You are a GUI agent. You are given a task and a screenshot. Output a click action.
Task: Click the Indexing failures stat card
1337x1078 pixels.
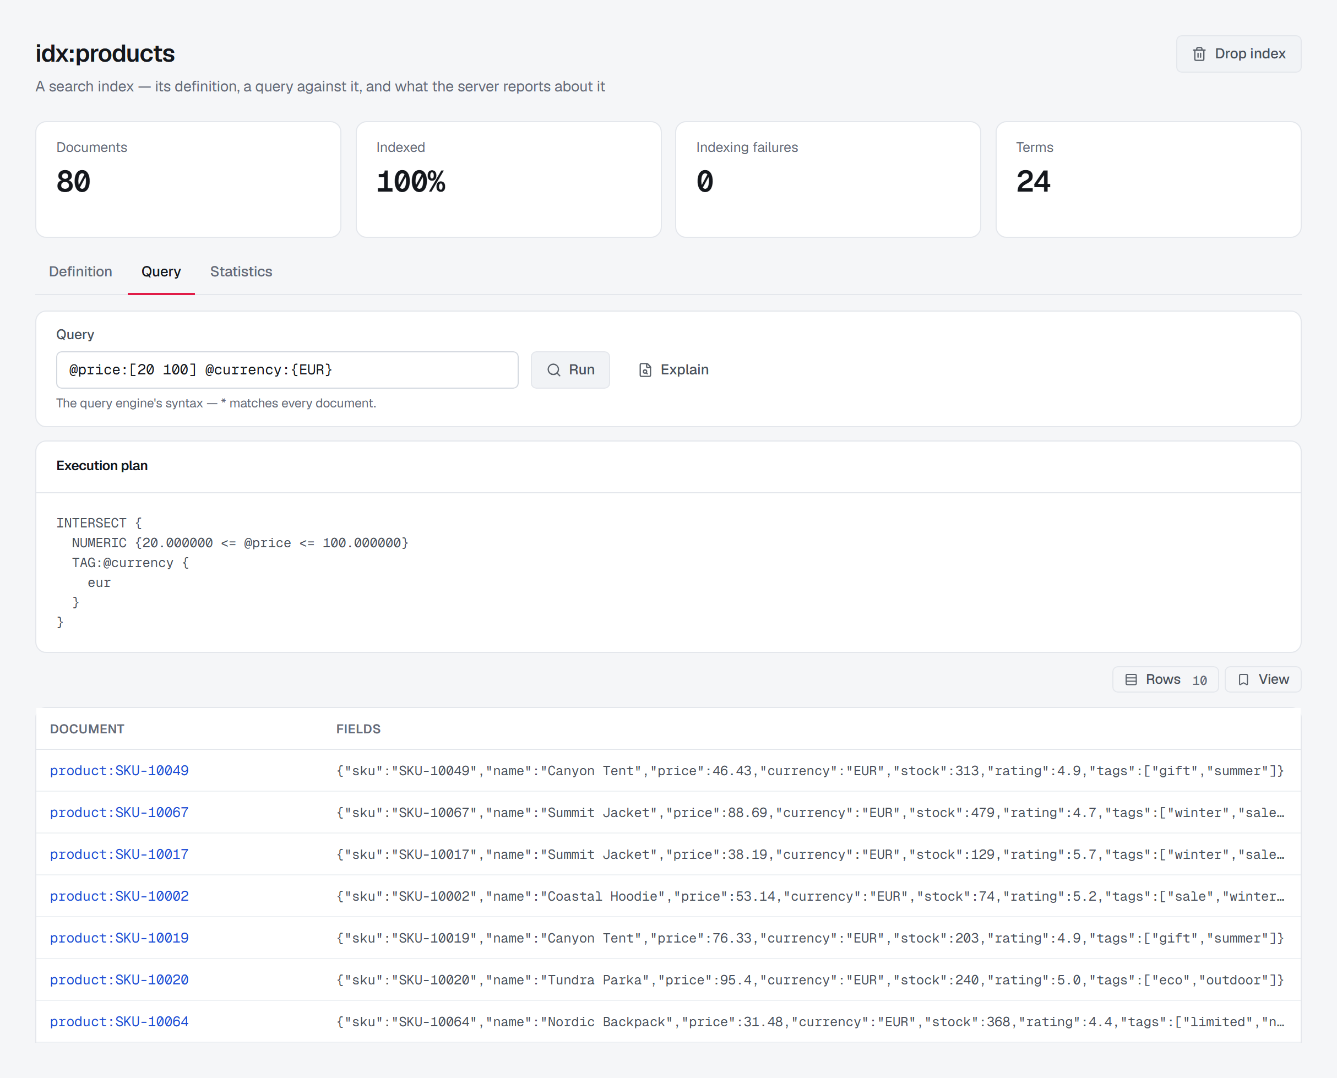(828, 179)
